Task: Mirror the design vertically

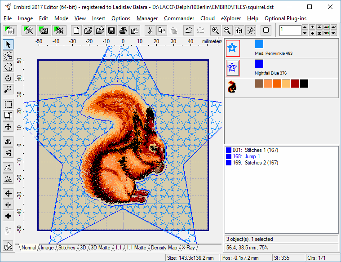Action: tap(8, 153)
